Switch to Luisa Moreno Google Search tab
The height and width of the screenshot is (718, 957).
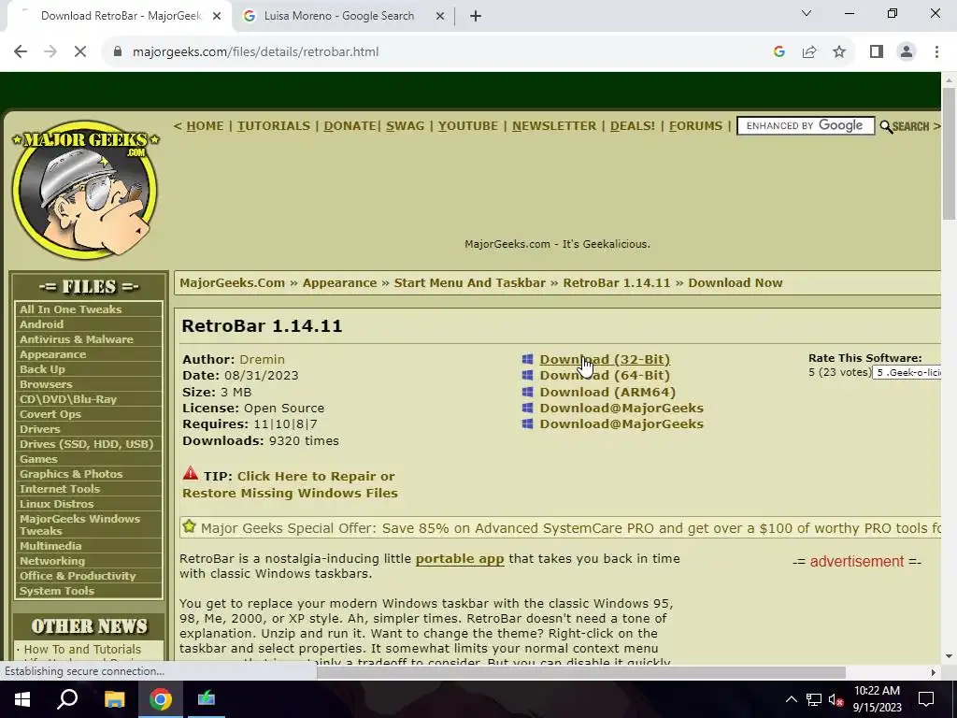(338, 16)
